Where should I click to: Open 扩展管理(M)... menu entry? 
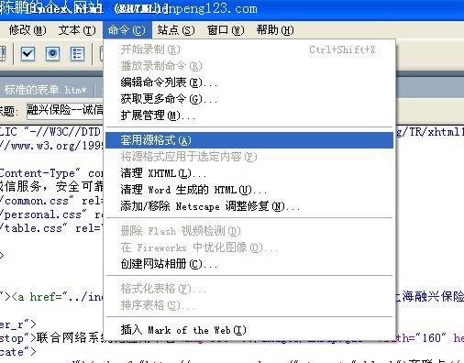(249, 115)
